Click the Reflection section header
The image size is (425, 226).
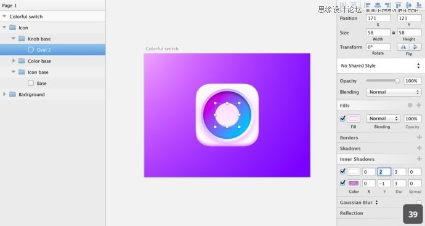pos(351,213)
